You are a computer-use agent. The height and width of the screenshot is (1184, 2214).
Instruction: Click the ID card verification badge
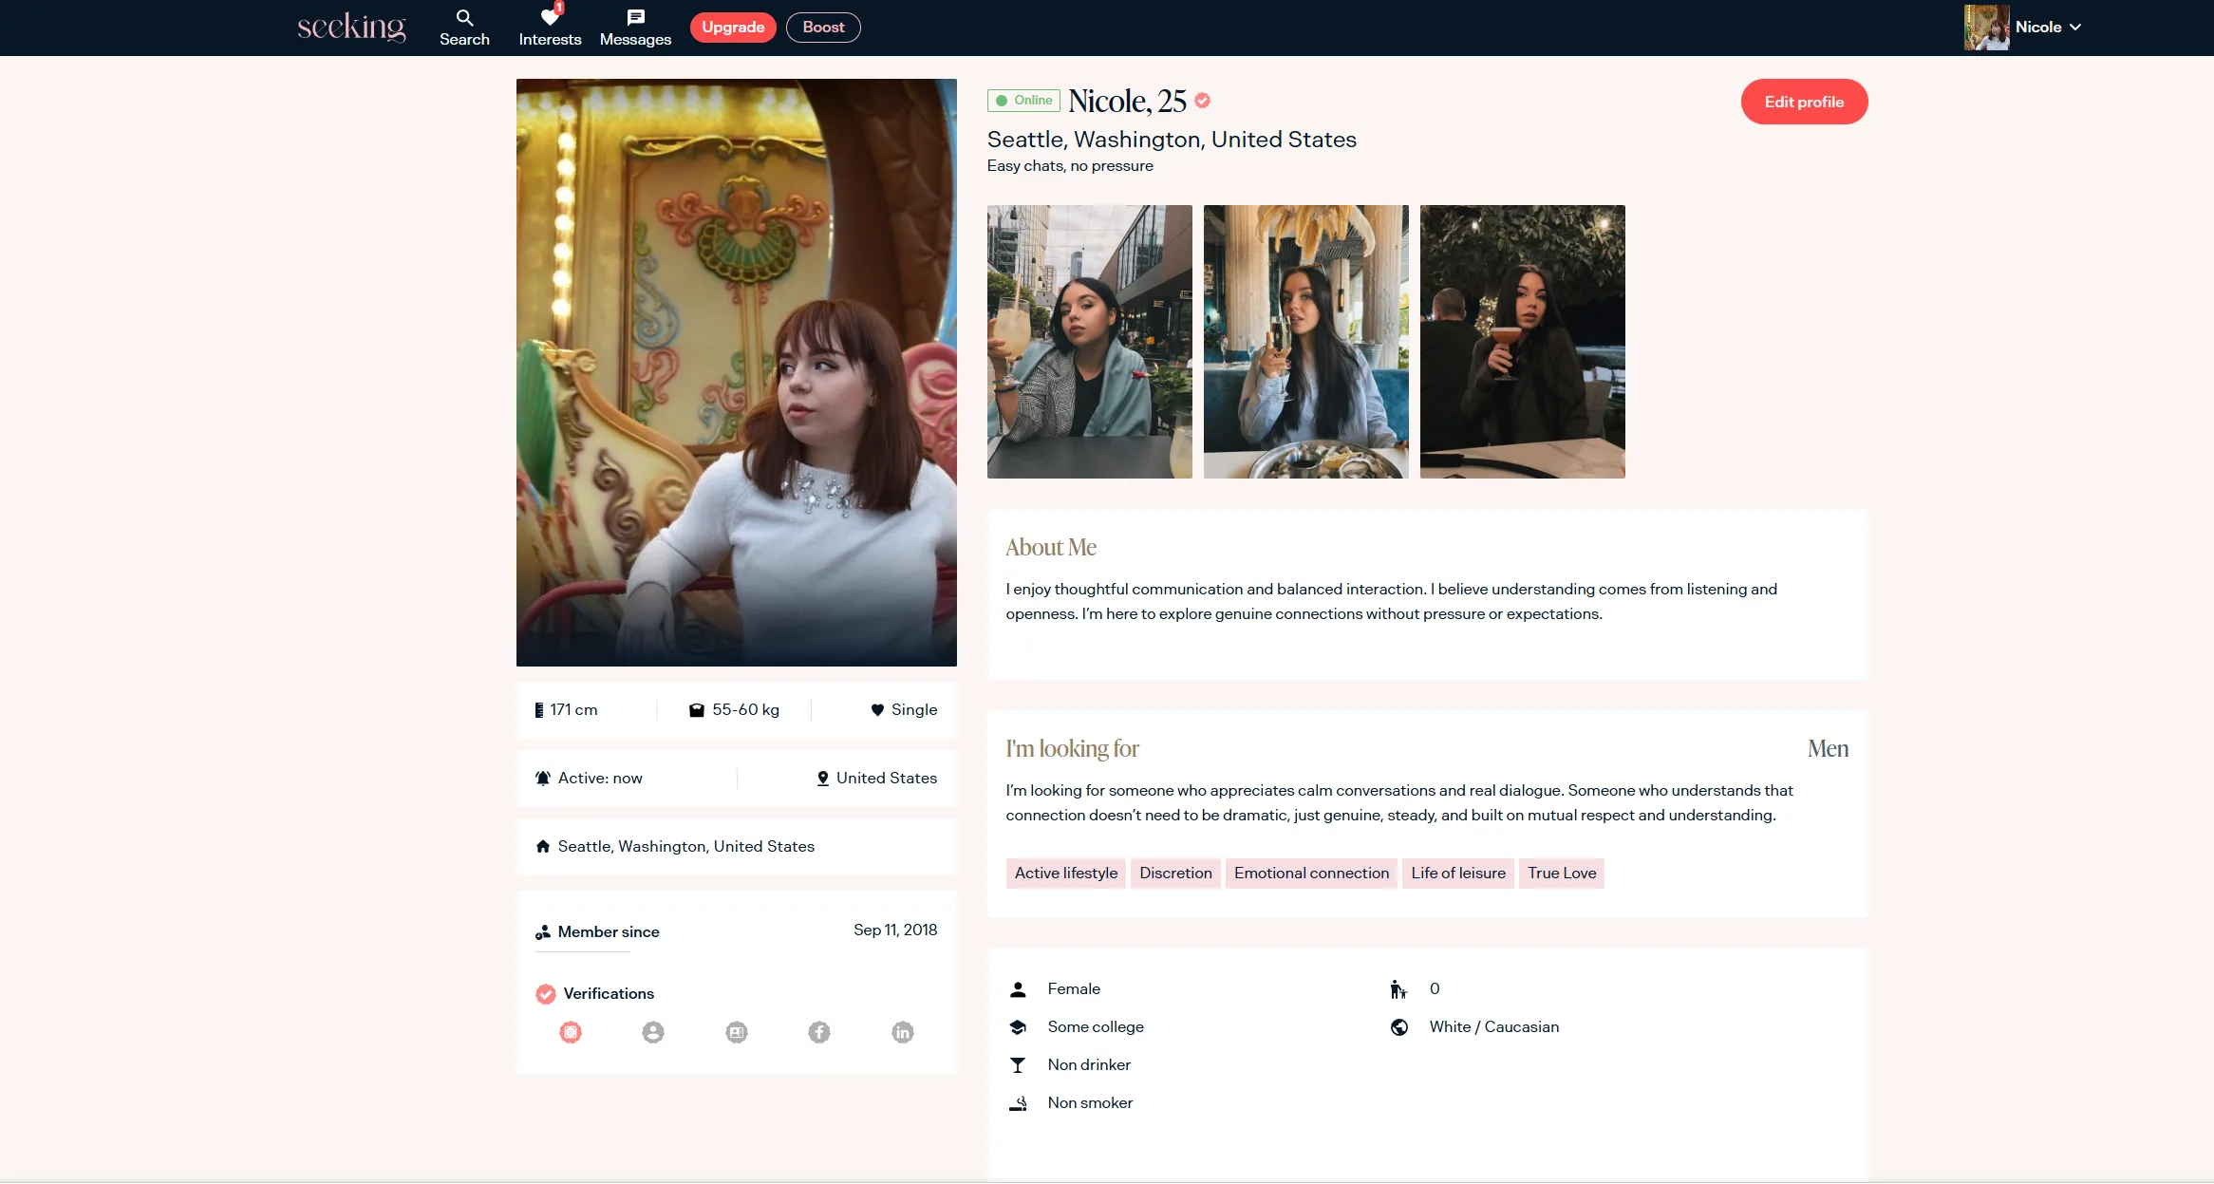(737, 1032)
